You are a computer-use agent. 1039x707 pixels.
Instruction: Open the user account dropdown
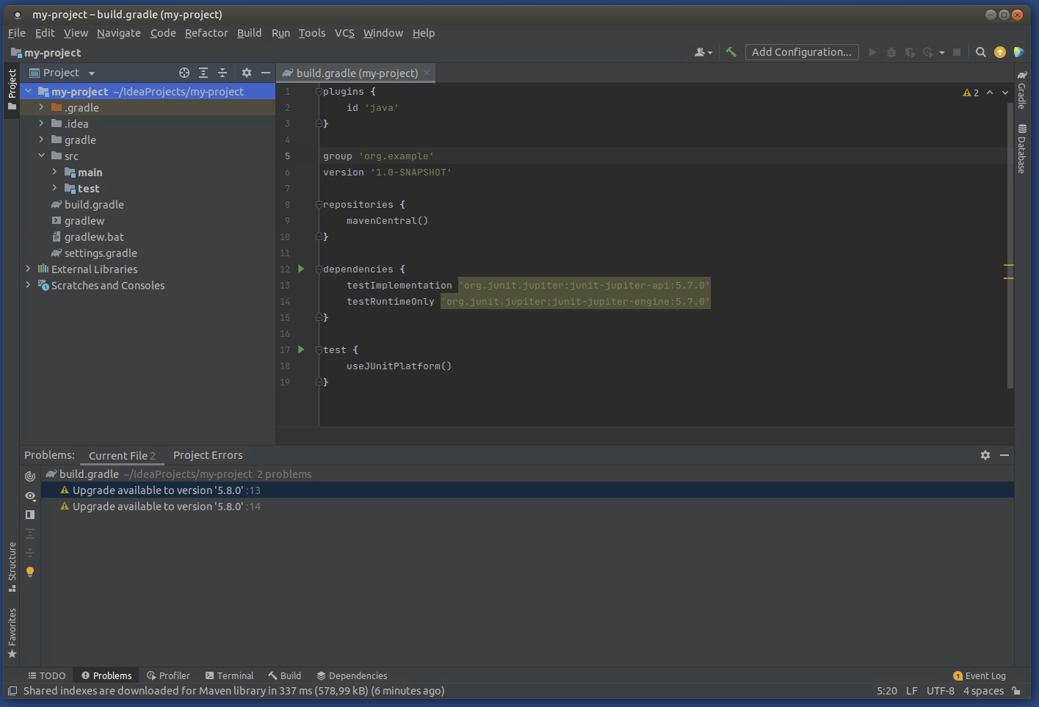tap(703, 52)
